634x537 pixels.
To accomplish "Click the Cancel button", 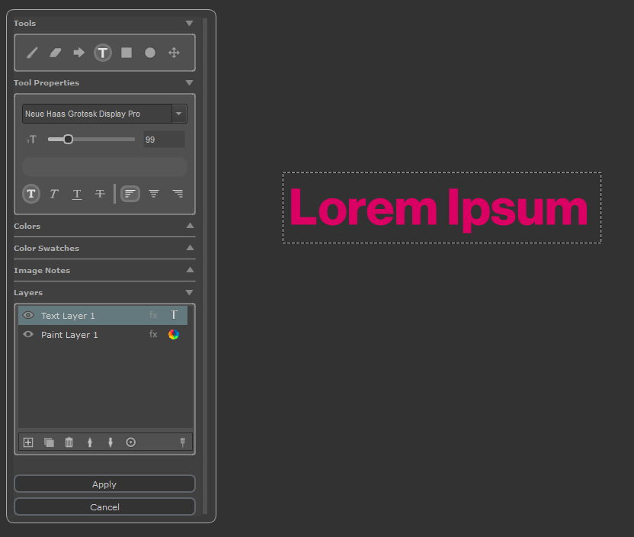I will point(104,507).
